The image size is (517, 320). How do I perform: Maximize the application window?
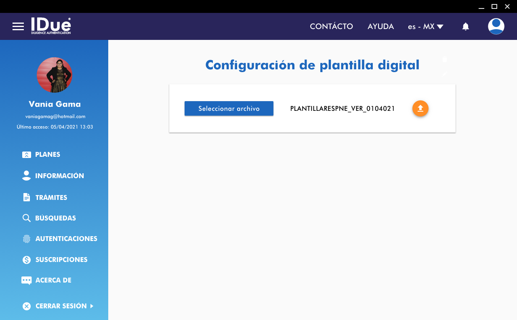pos(494,6)
